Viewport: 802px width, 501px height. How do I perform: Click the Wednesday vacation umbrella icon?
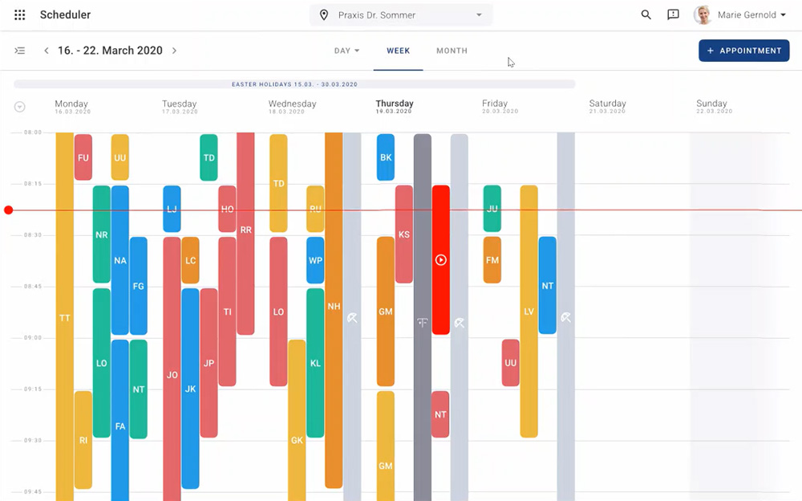(352, 318)
